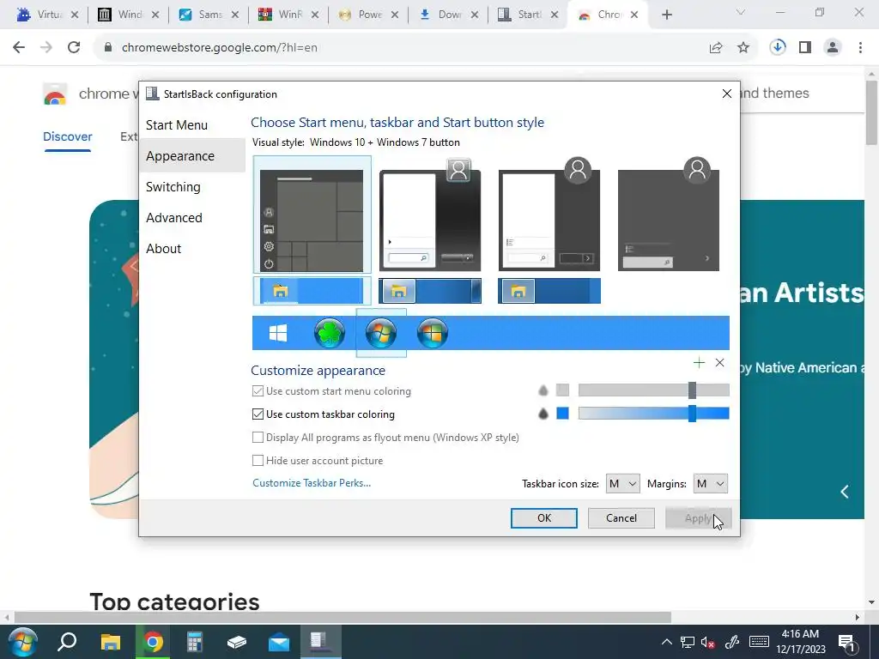The height and width of the screenshot is (659, 879).
Task: Show hidden system tray icons
Action: tap(666, 642)
